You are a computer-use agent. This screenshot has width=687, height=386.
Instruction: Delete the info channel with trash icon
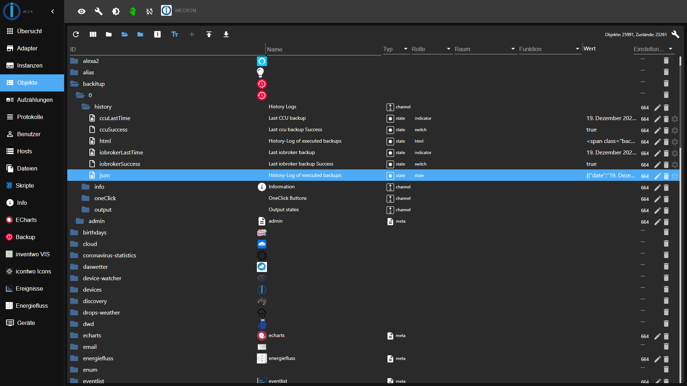(666, 187)
